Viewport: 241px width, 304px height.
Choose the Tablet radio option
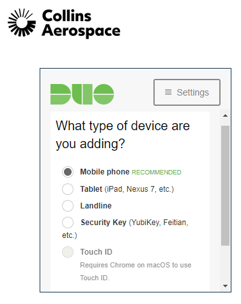pos(68,189)
